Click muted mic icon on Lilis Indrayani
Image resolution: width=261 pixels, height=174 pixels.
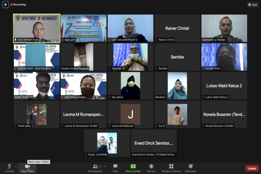109,40
